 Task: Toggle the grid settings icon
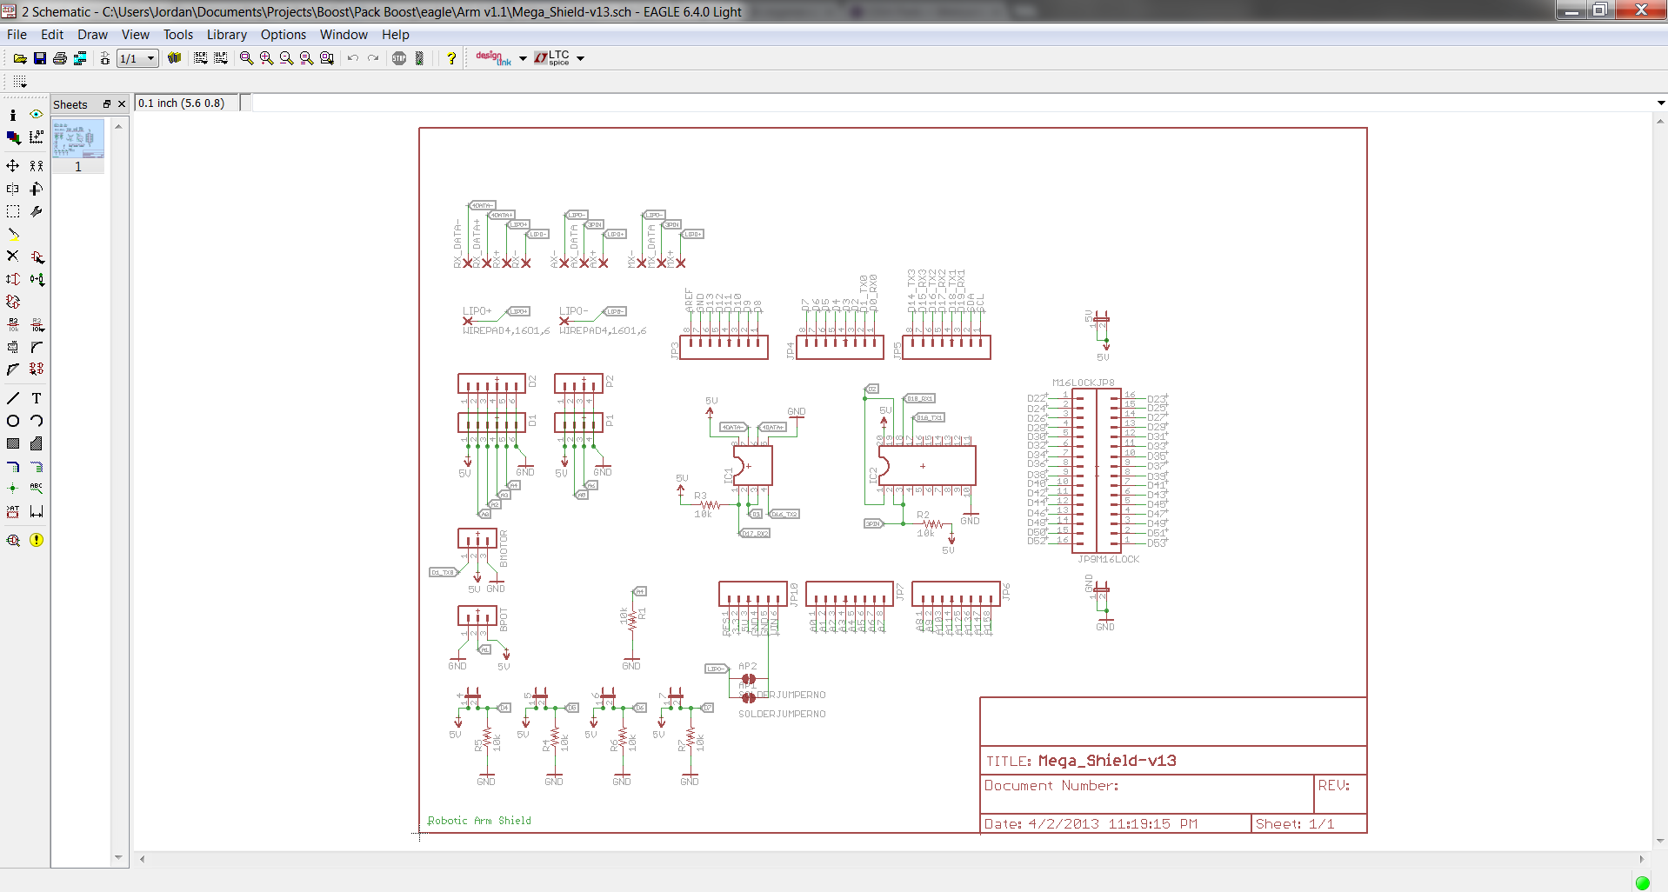click(20, 82)
